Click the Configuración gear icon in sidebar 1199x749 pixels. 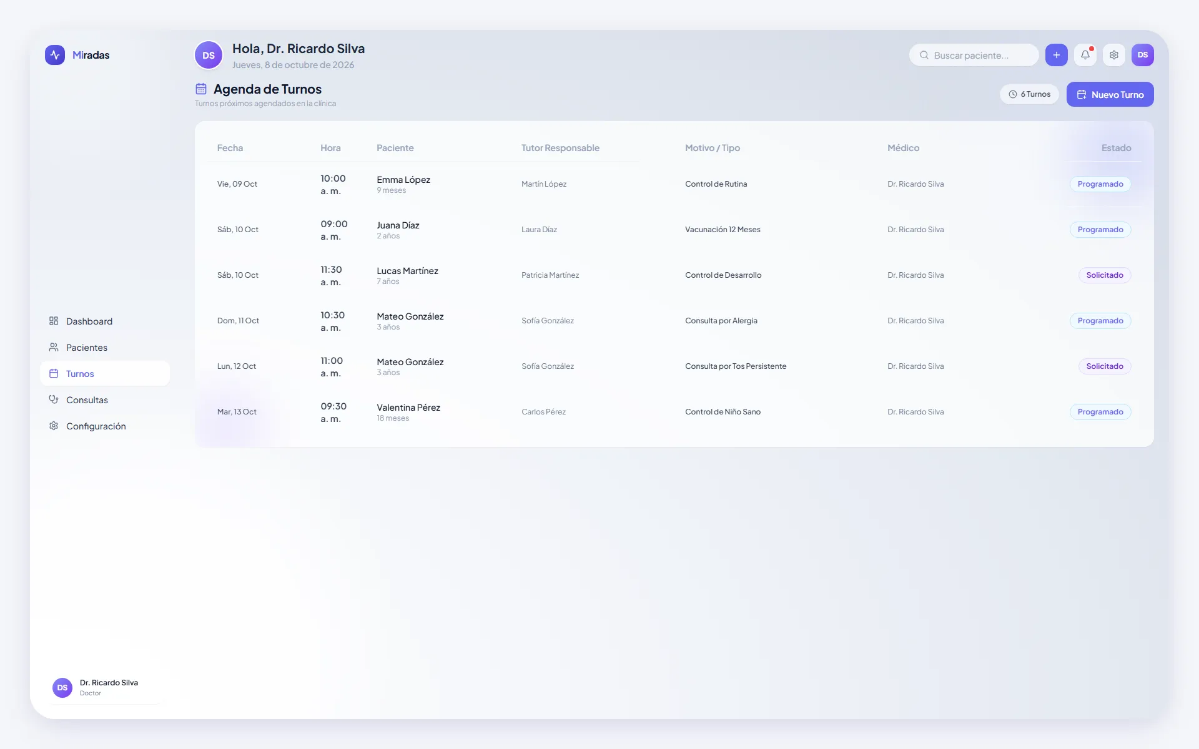[x=54, y=426]
